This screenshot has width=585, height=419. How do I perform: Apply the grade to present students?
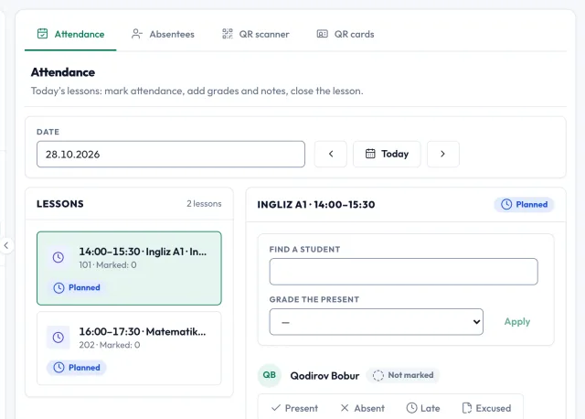(517, 321)
